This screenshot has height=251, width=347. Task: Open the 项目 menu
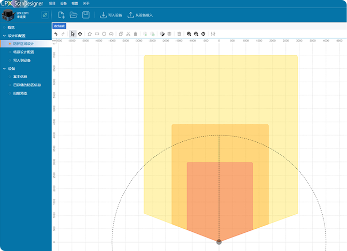pyautogui.click(x=52, y=3)
